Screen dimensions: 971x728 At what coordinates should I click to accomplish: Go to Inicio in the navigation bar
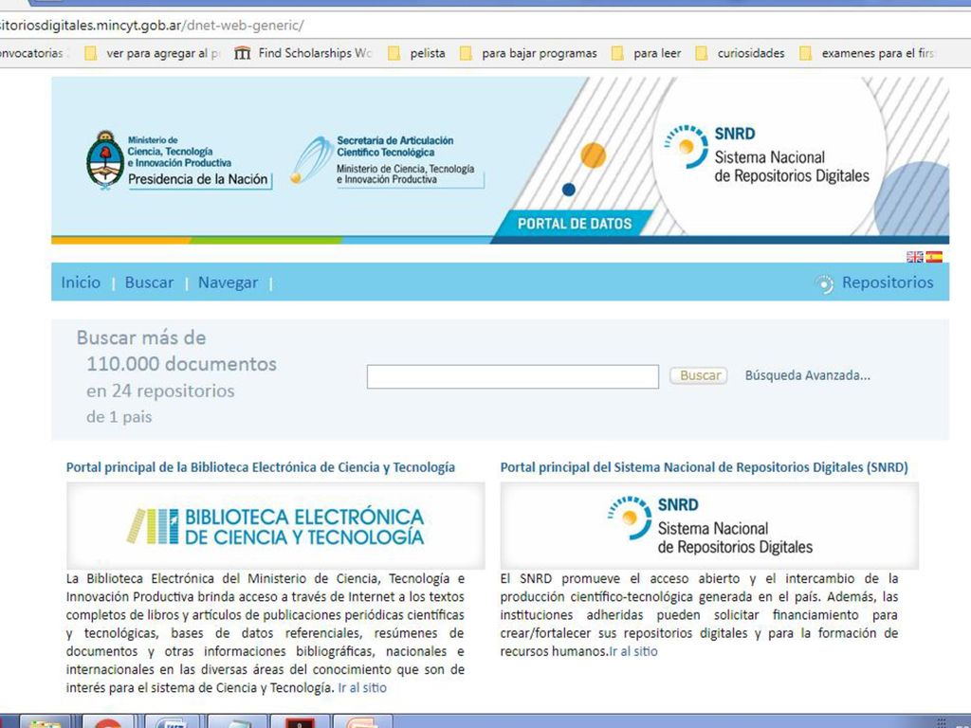coord(81,282)
